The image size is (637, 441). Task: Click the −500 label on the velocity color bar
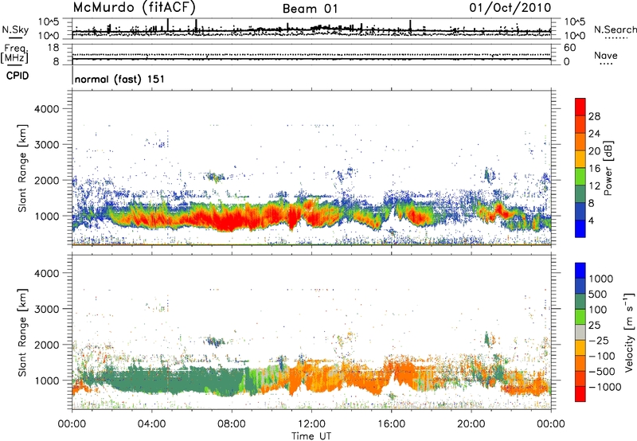point(601,371)
